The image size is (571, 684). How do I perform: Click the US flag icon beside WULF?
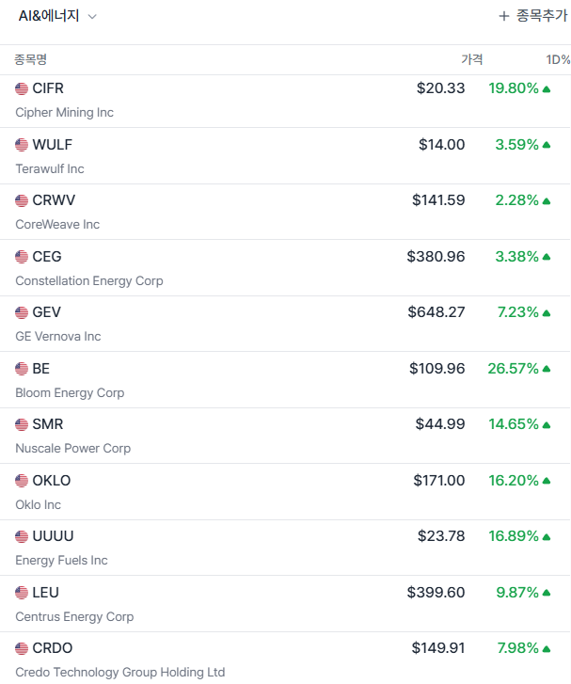coord(22,145)
